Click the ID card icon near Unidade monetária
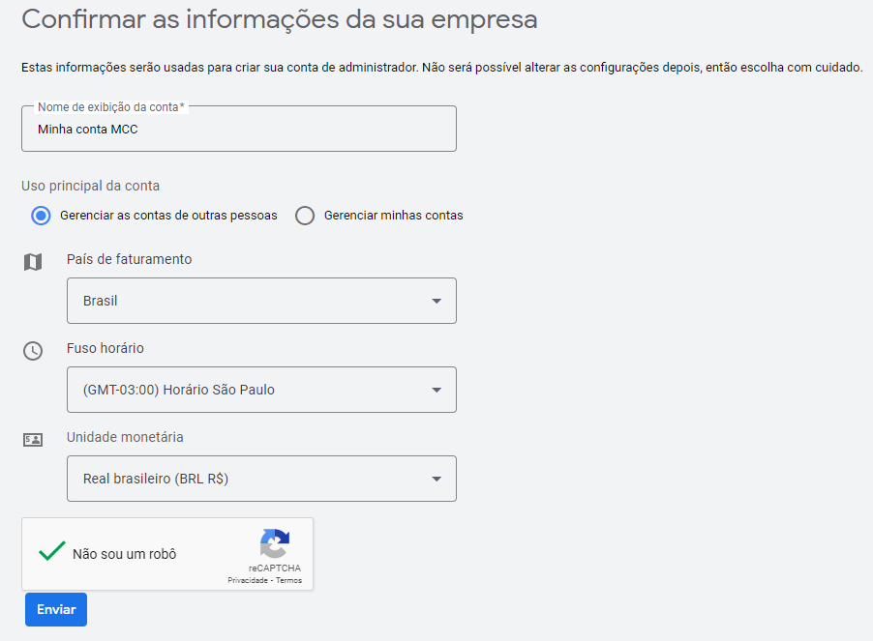Viewport: 873px width, 641px height. 32,440
